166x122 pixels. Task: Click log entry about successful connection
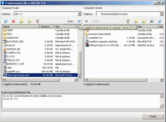(33, 96)
